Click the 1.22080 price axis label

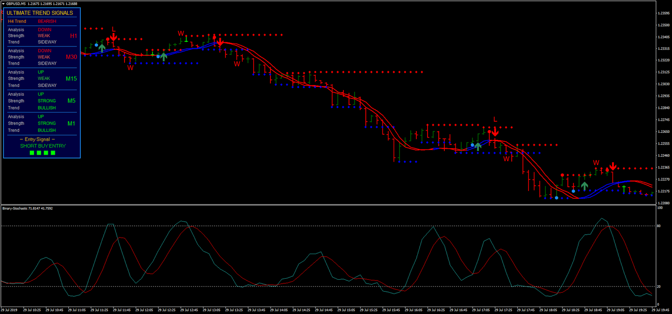[x=664, y=203]
